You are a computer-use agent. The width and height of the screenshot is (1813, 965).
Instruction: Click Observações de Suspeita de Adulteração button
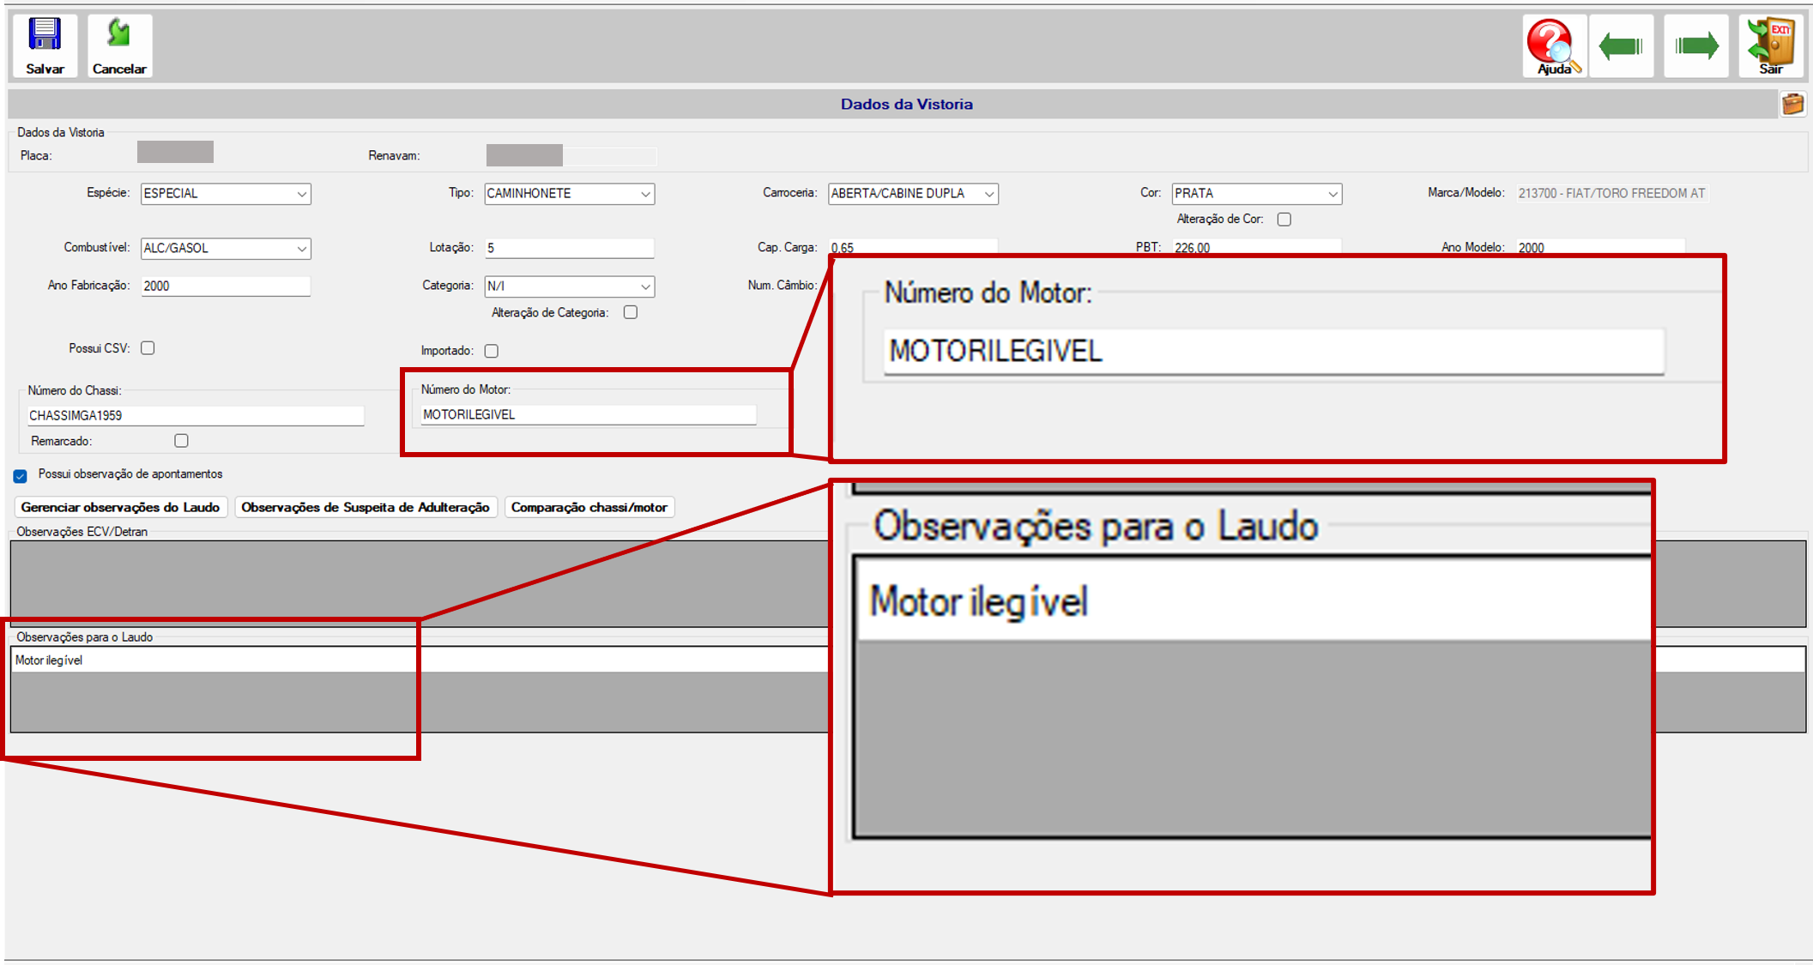366,507
